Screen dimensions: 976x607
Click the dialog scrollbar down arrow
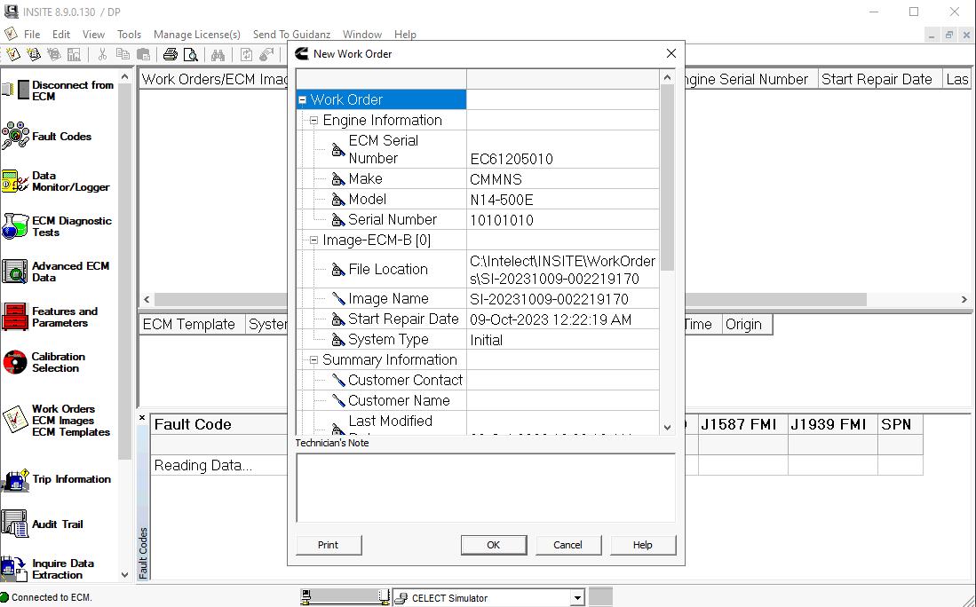point(667,427)
